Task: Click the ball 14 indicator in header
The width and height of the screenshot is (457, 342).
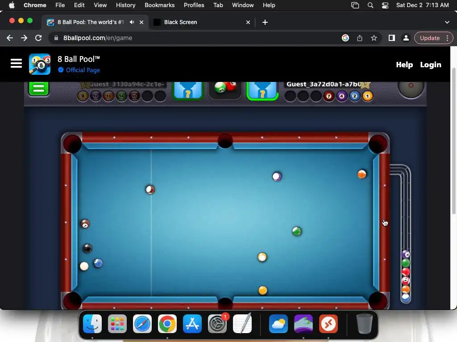Action: pyautogui.click(x=121, y=96)
